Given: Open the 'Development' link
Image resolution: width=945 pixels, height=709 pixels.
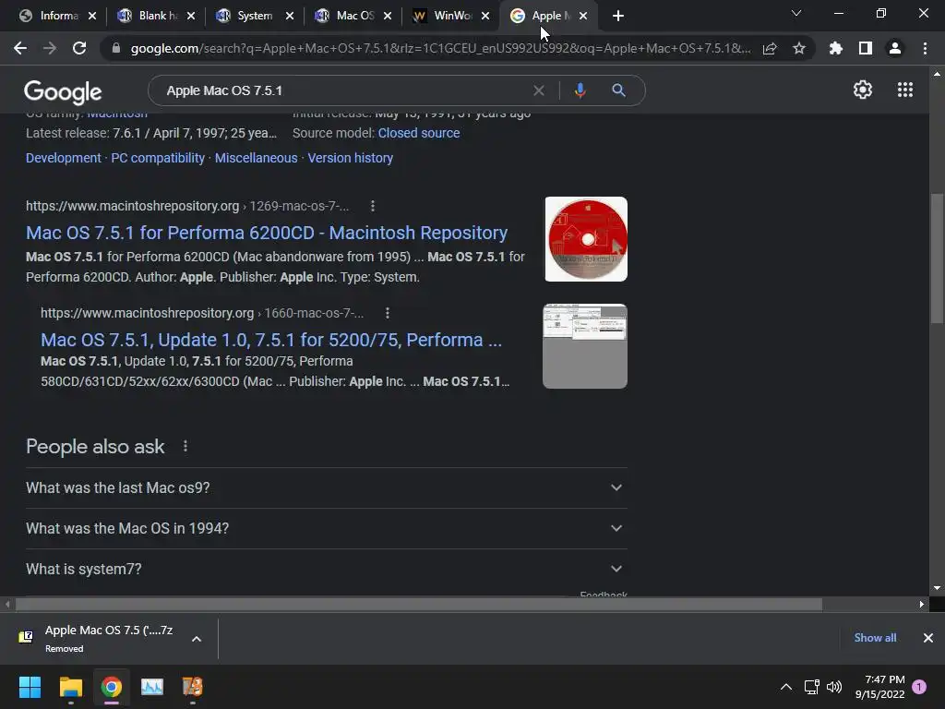Looking at the screenshot, I should (x=64, y=158).
